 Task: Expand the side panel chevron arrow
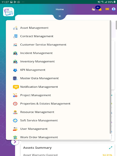(x=15, y=142)
